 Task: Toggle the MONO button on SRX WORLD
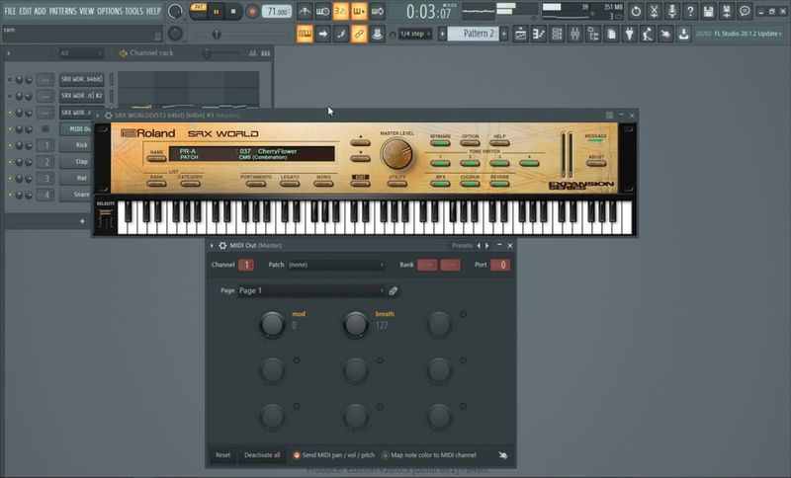[x=323, y=184]
